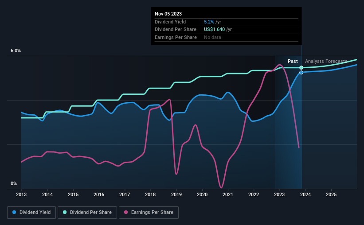This screenshot has height=225, width=364.
Task: Toggle the Dividend Yield legend button
Action: tap(31, 213)
